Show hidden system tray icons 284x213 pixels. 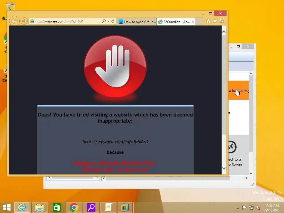click(x=238, y=208)
